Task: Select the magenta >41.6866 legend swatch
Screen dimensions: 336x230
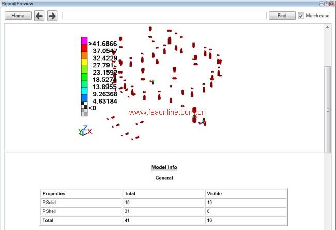Action: click(84, 40)
